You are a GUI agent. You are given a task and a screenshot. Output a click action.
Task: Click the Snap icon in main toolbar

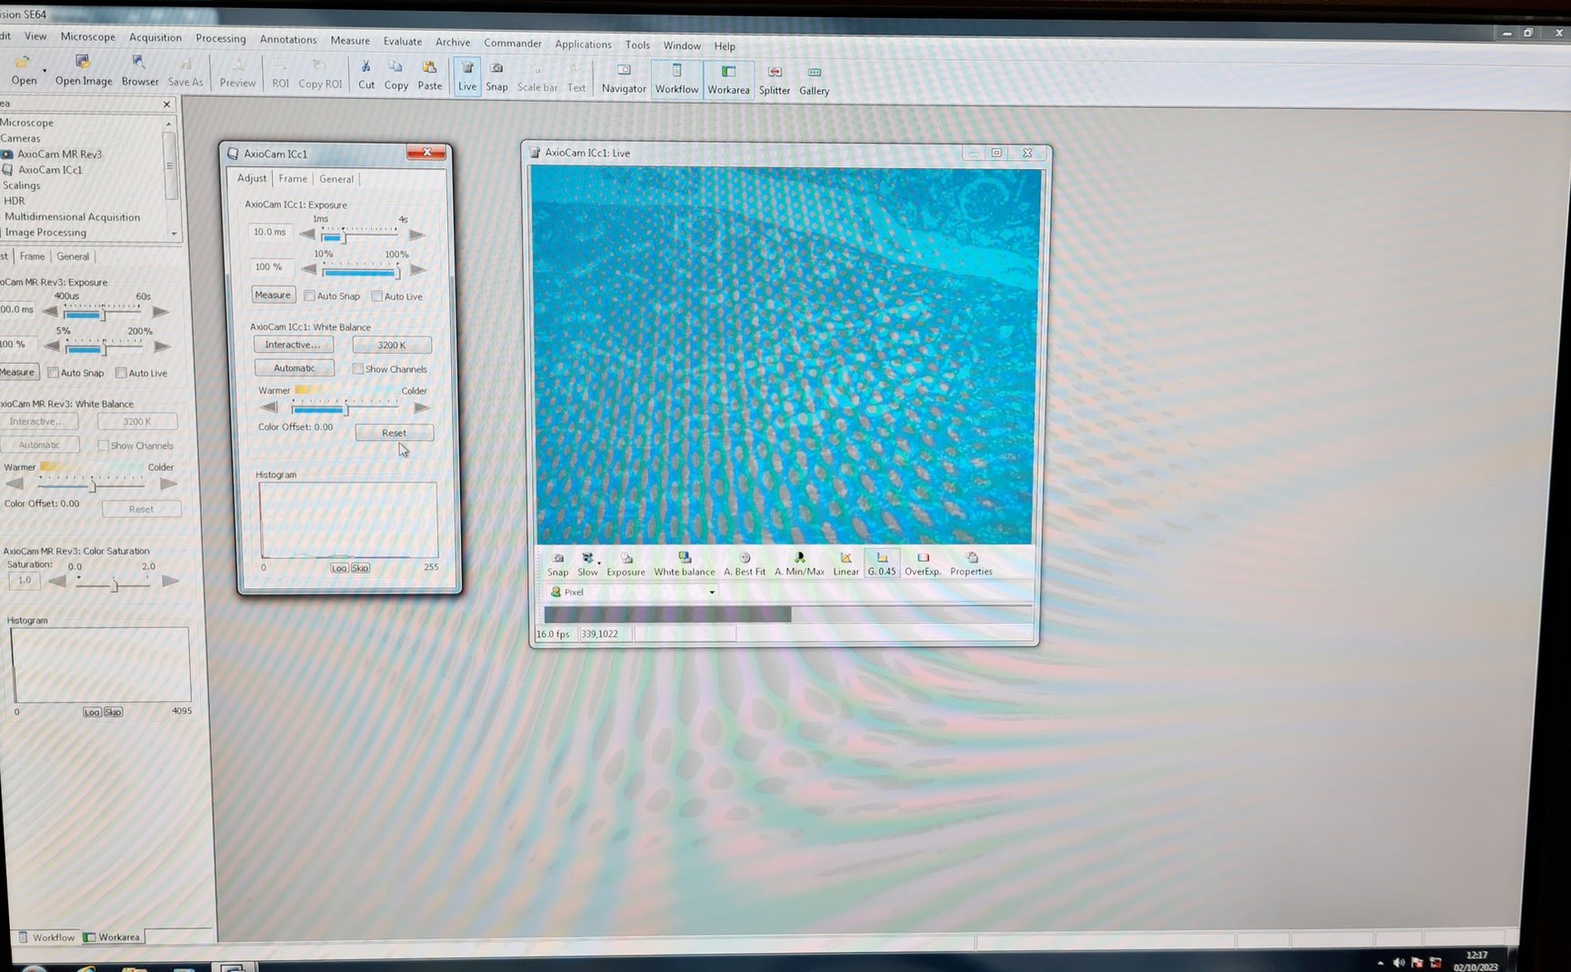[x=496, y=75]
